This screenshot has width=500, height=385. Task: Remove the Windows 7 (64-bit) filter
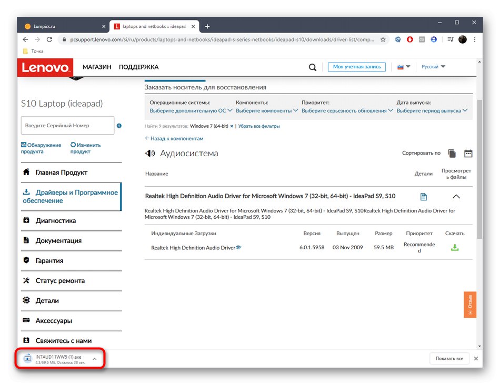coord(232,126)
